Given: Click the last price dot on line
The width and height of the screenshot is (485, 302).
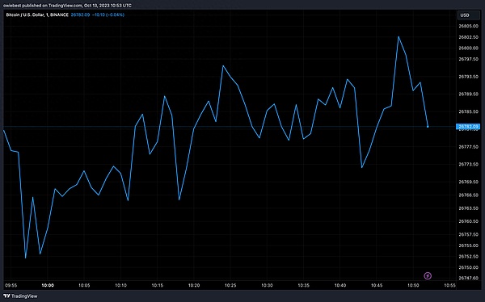Looking at the screenshot, I should [x=428, y=127].
